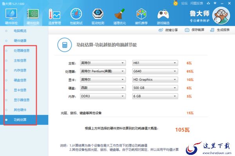Close the 鲁大师 window
Screen dimensions: 235x156
(x=229, y=3)
